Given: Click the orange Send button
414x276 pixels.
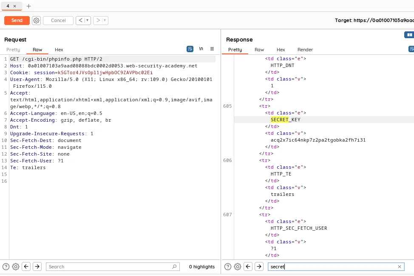Looking at the screenshot, I should pos(17,20).
